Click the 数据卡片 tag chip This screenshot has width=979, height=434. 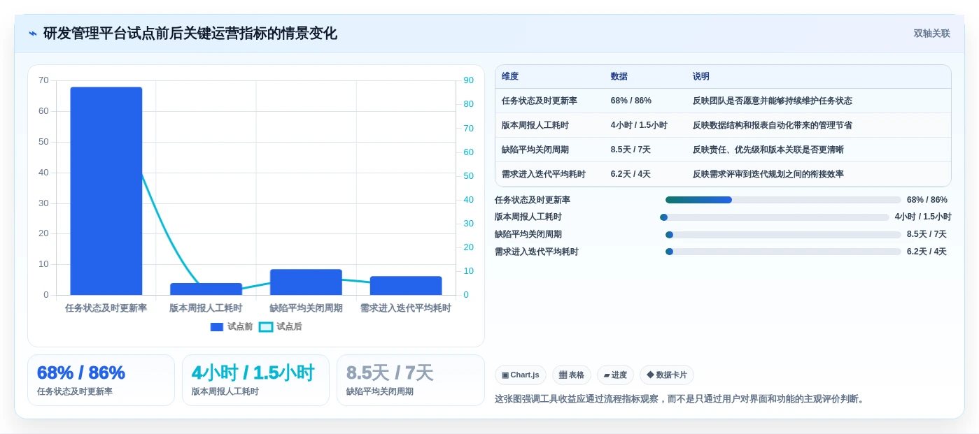[x=667, y=375]
